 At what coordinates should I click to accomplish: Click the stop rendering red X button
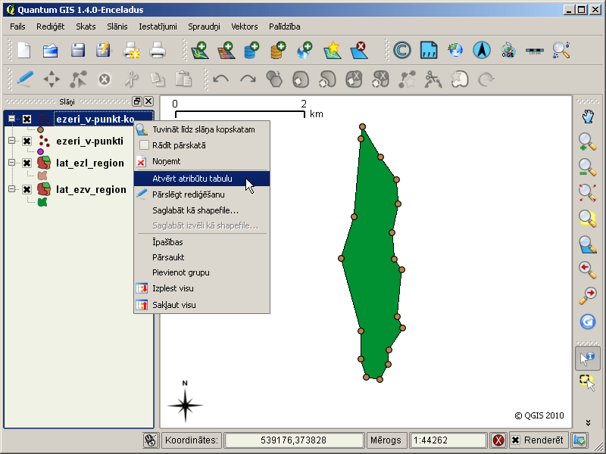[498, 440]
